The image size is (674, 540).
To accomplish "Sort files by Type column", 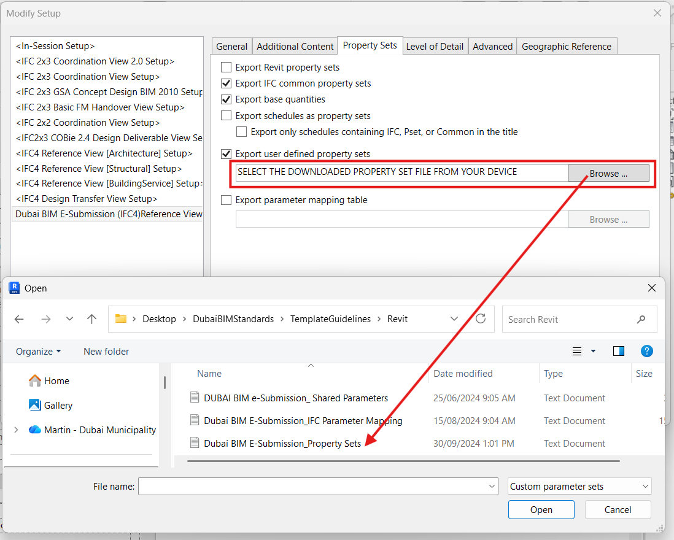I will tap(553, 374).
